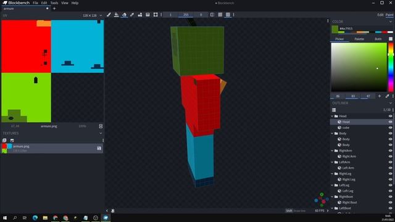Open outliner three-dot menu
Screen dimensions: 395x222
pos(393,110)
